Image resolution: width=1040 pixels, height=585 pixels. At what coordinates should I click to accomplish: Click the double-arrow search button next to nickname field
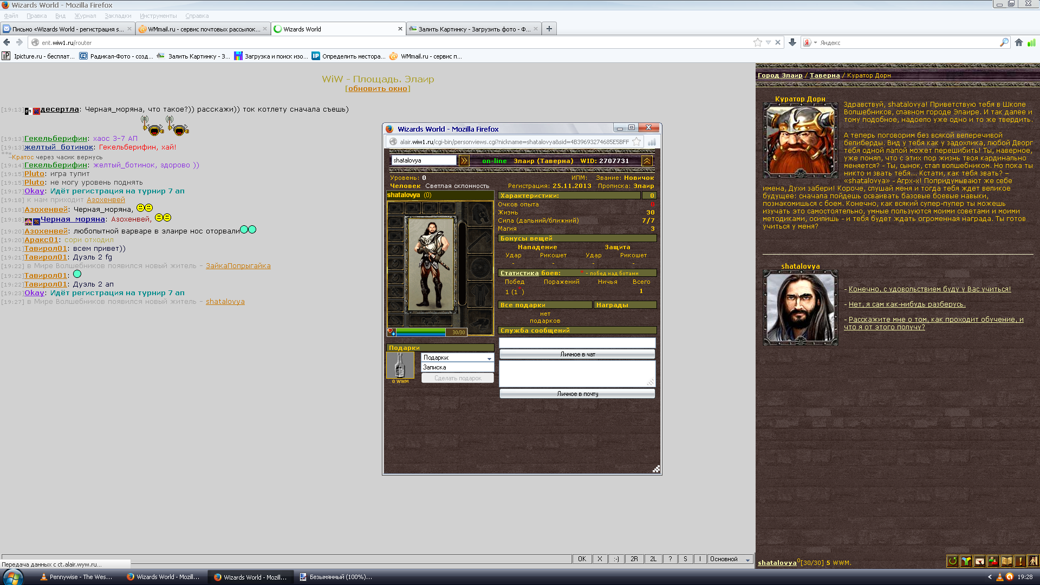(464, 160)
